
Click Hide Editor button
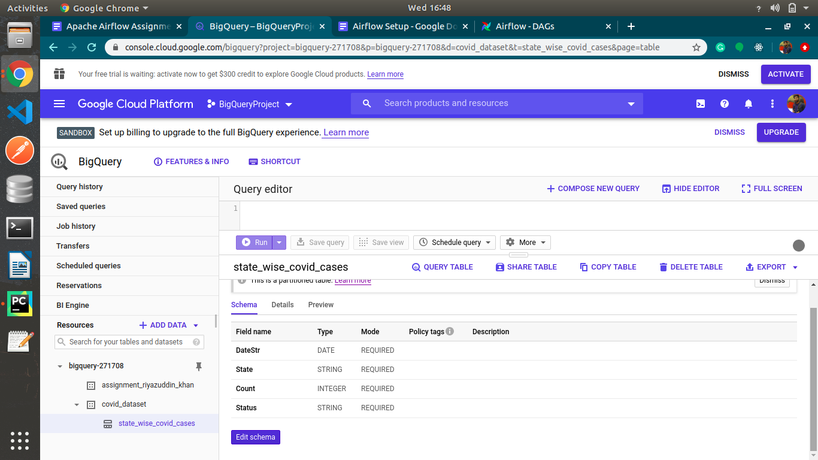(x=690, y=189)
